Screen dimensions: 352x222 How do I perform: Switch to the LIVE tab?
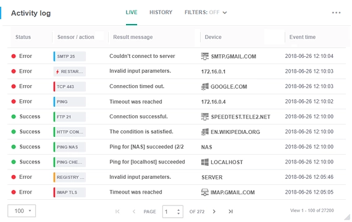coord(132,12)
